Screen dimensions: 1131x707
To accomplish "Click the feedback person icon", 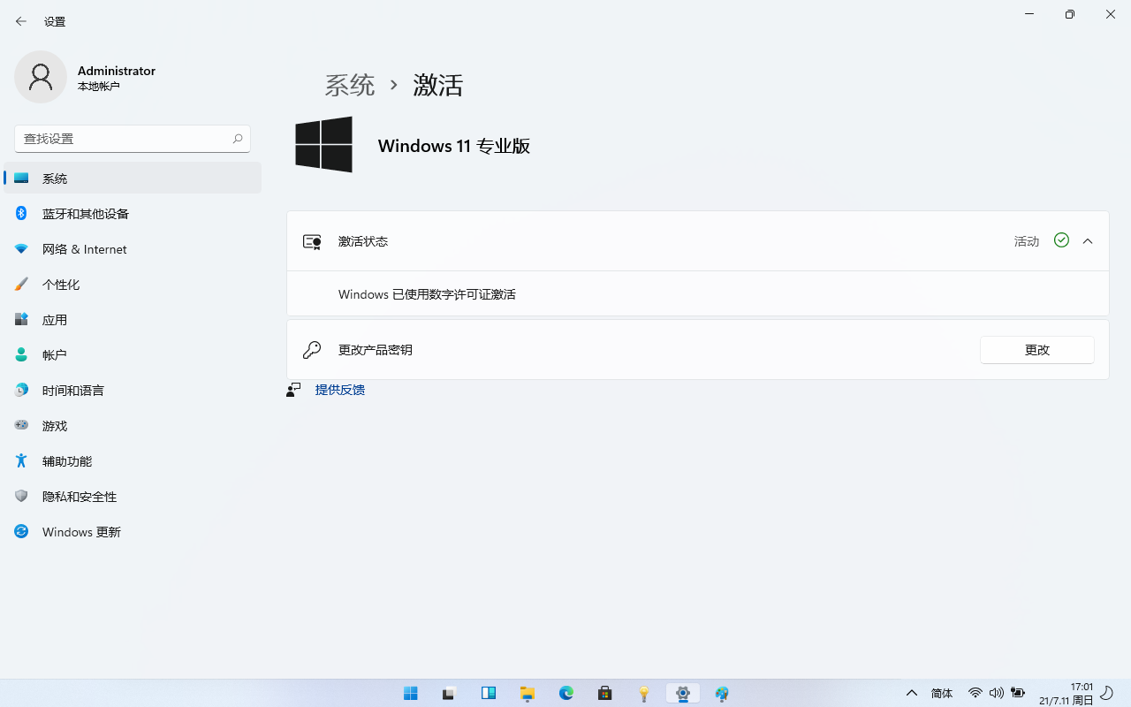I will click(294, 390).
